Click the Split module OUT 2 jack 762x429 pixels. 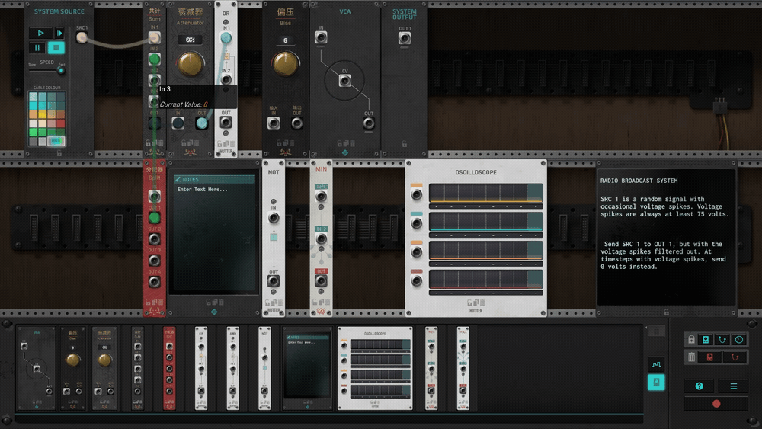[154, 239]
